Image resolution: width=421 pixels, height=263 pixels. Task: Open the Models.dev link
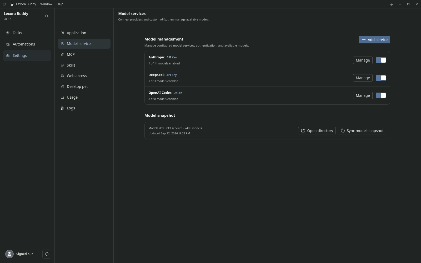coord(156,128)
